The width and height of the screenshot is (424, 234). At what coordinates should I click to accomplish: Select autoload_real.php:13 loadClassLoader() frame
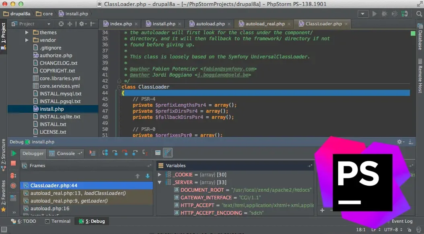tap(86, 193)
